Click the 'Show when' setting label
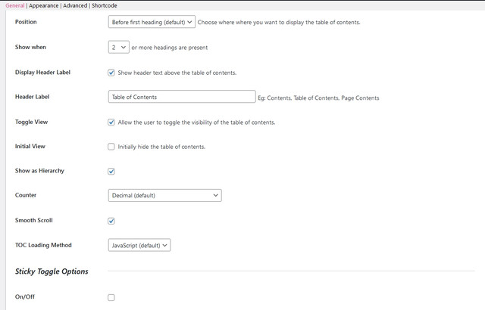This screenshot has height=310, width=485. coord(30,47)
